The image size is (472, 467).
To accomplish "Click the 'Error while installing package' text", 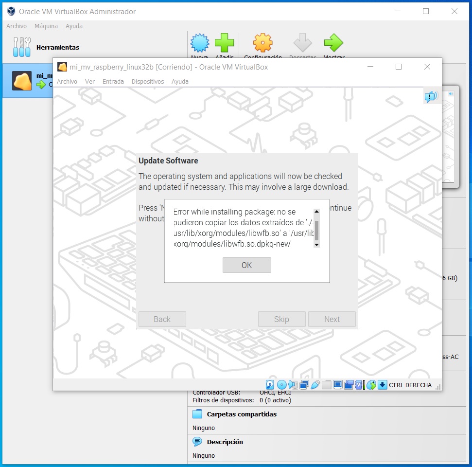I will [223, 212].
